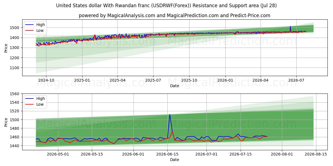Image resolution: width=333 pixels, height=166 pixels.
Task: Click the 2026-07 date tick label
Action: 296,80
